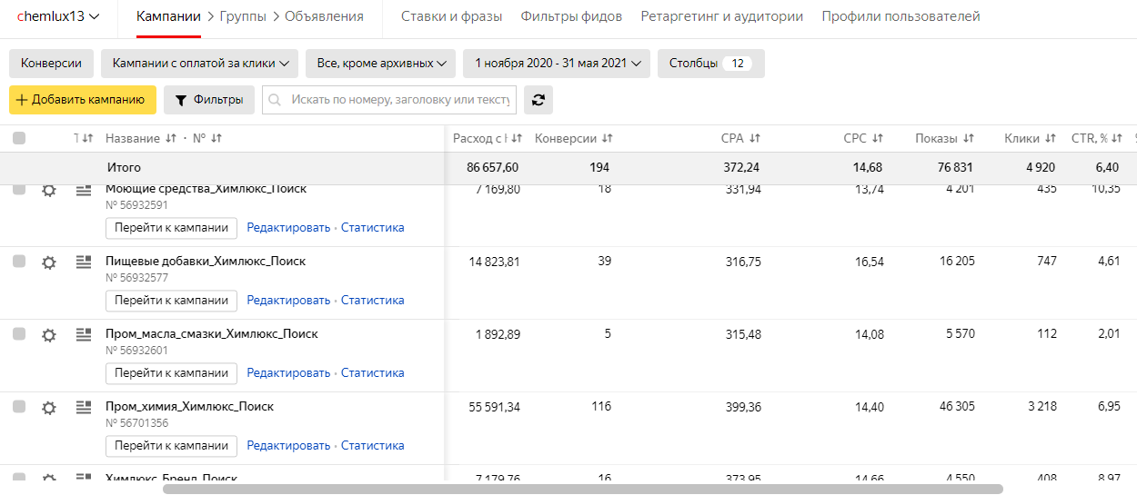This screenshot has width=1137, height=495.
Task: Check the Пром_химия_Химлюкс_Поиск campaign
Action: click(19, 406)
